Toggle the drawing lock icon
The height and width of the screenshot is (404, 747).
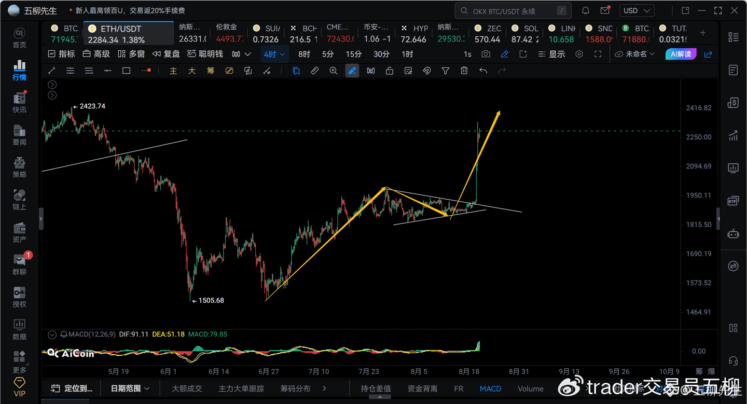tap(390, 71)
